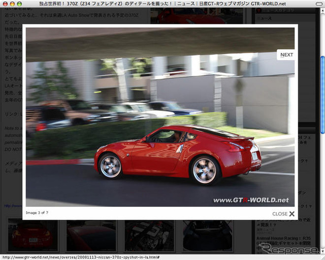This screenshot has width=325, height=260.
Task: Open the red car roof thumbnail
Action: click(91, 236)
